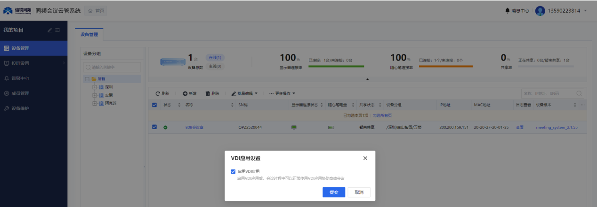The width and height of the screenshot is (597, 207).
Task: Click the 请输入关键字 group search field
Action: pyautogui.click(x=112, y=68)
